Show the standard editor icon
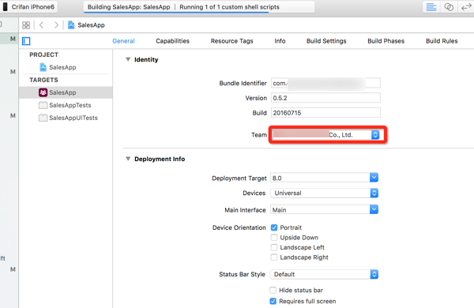The image size is (474, 308). (431, 6)
